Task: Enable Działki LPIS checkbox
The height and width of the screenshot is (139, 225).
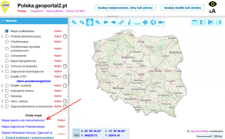Action: pos(7,77)
